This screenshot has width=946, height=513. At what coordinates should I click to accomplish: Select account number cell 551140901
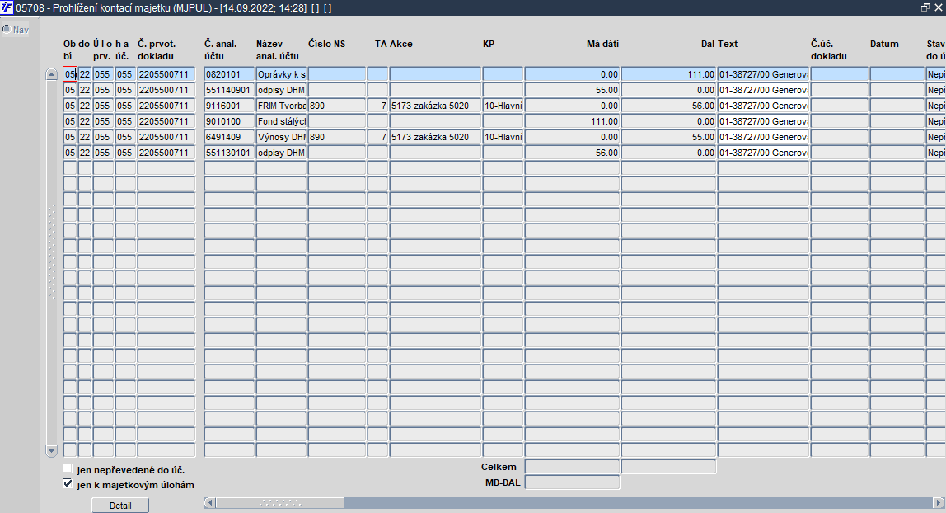click(228, 90)
